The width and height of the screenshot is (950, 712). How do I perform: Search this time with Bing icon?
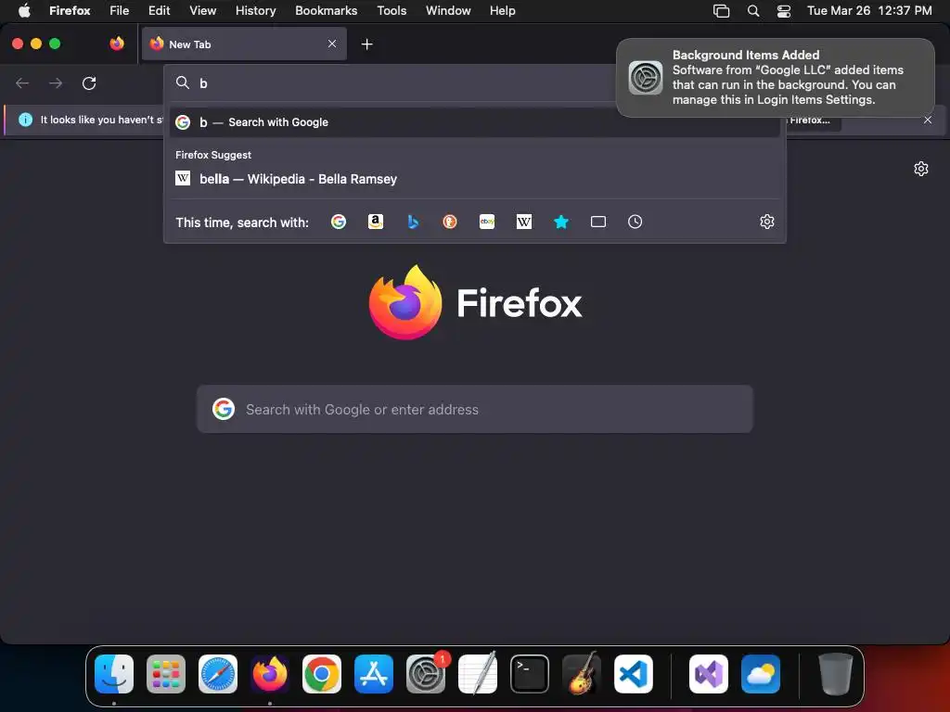pyautogui.click(x=413, y=222)
